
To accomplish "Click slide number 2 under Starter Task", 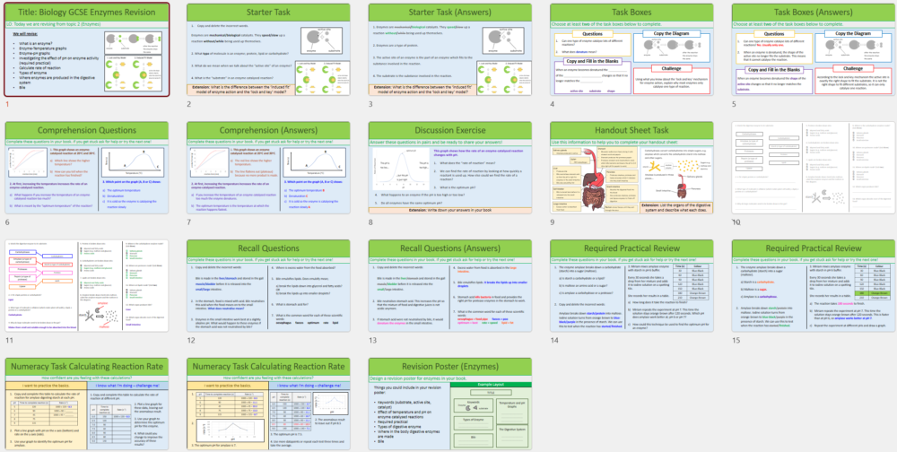I will 189,104.
